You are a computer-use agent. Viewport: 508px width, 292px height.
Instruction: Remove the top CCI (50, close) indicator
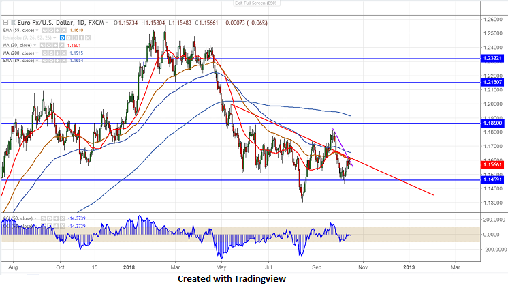click(63, 218)
